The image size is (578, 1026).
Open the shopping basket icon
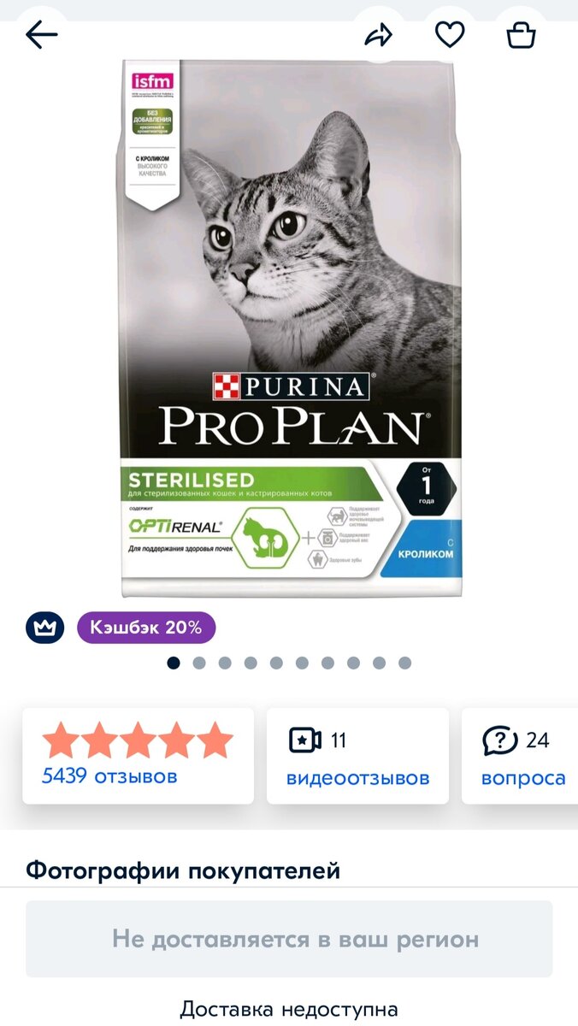[521, 34]
